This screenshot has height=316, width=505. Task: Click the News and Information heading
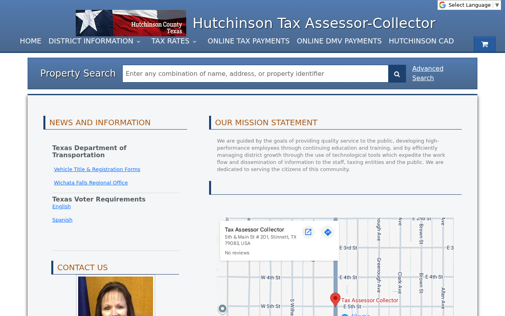(100, 123)
